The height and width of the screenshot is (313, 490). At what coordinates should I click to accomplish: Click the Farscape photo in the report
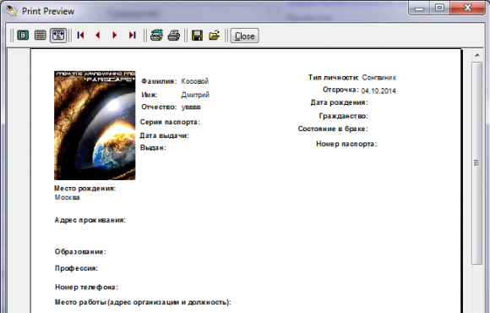pyautogui.click(x=95, y=125)
